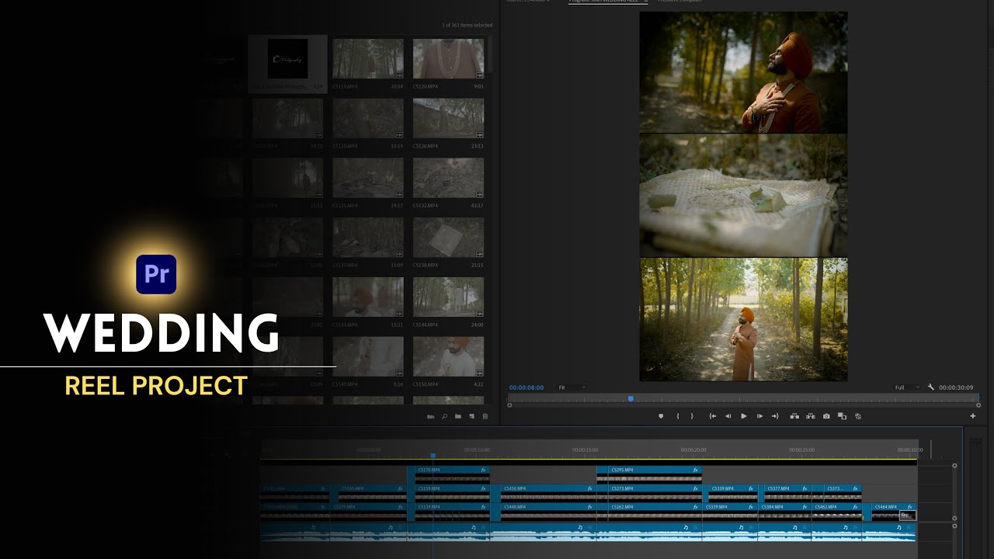Image resolution: width=994 pixels, height=559 pixels.
Task: Select the C5119.MP4 thumbnail
Action: [x=368, y=59]
